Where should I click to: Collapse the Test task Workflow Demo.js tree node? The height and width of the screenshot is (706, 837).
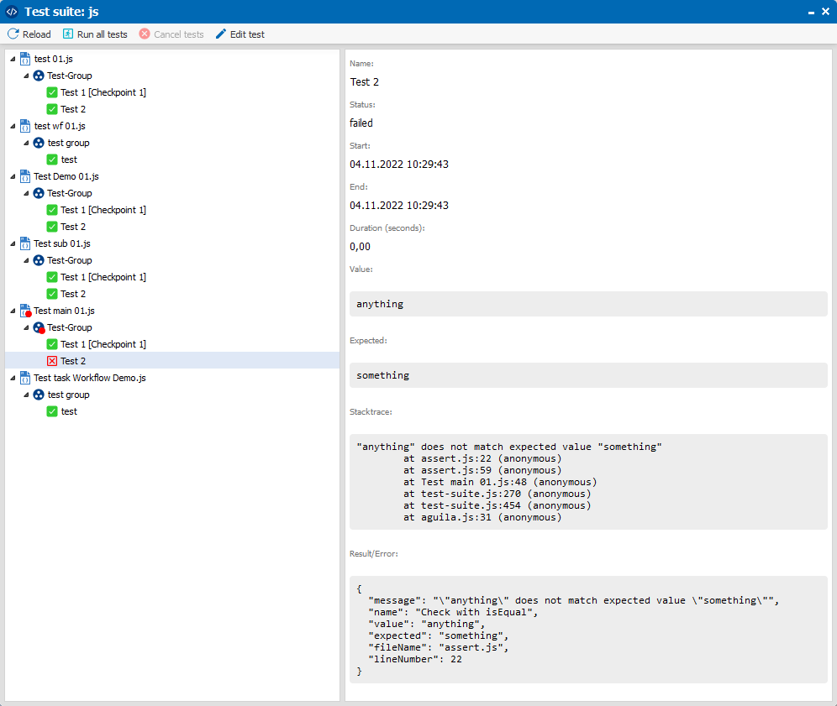(x=13, y=378)
